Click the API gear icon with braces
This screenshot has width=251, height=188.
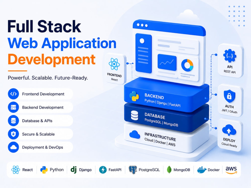coord(230,56)
